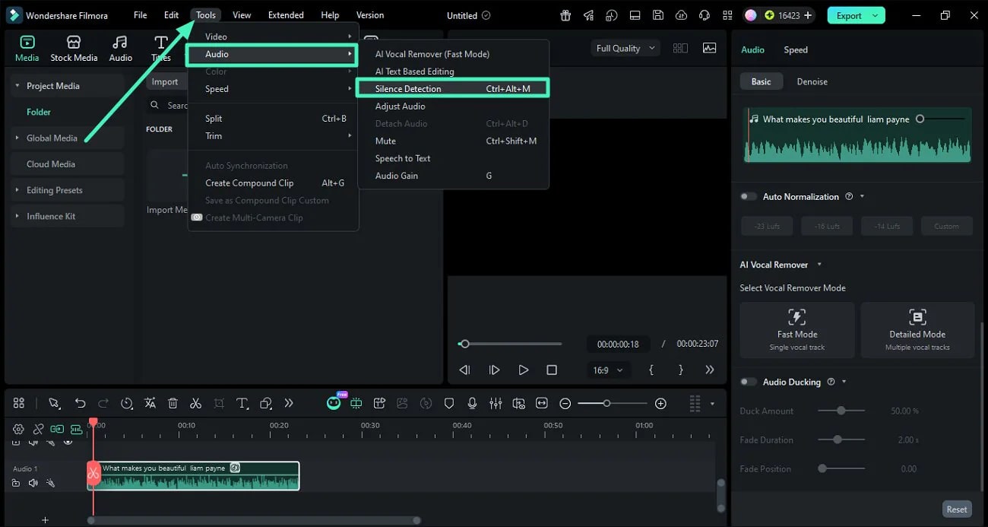Viewport: 988px width, 527px height.
Task: Click the gift icon in the title bar
Action: 565,15
